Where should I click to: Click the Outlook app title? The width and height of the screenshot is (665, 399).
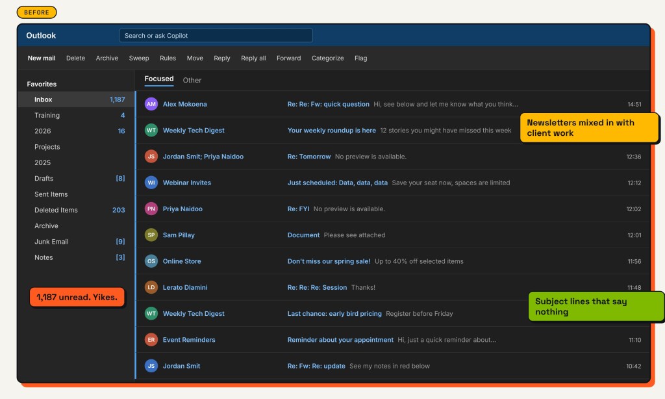tap(41, 36)
